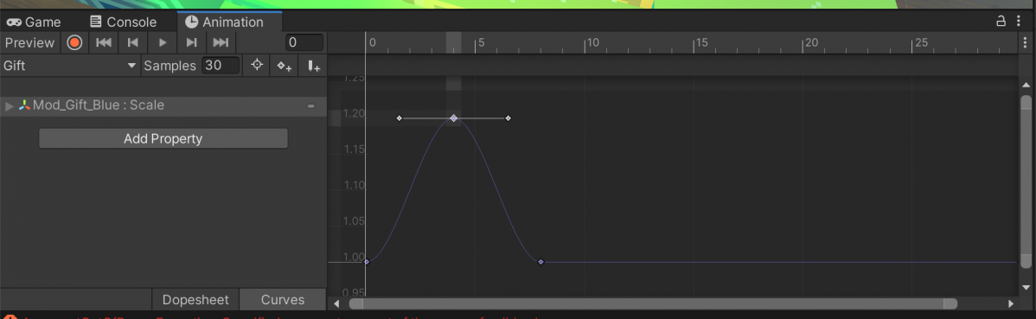Viewport: 1036px width, 319px height.
Task: Select the Animation tab
Action: 229,22
